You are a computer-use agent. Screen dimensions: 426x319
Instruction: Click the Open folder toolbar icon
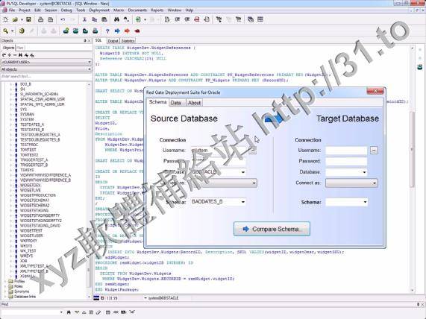click(15, 19)
